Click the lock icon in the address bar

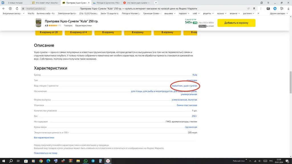(x=23, y=9)
